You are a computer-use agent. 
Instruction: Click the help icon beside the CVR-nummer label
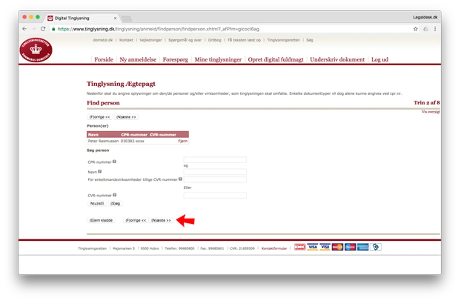115,195
